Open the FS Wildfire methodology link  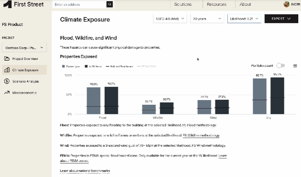pos(201,136)
